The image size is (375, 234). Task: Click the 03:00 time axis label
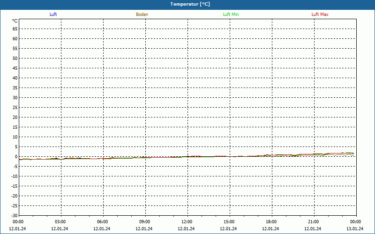(60, 222)
